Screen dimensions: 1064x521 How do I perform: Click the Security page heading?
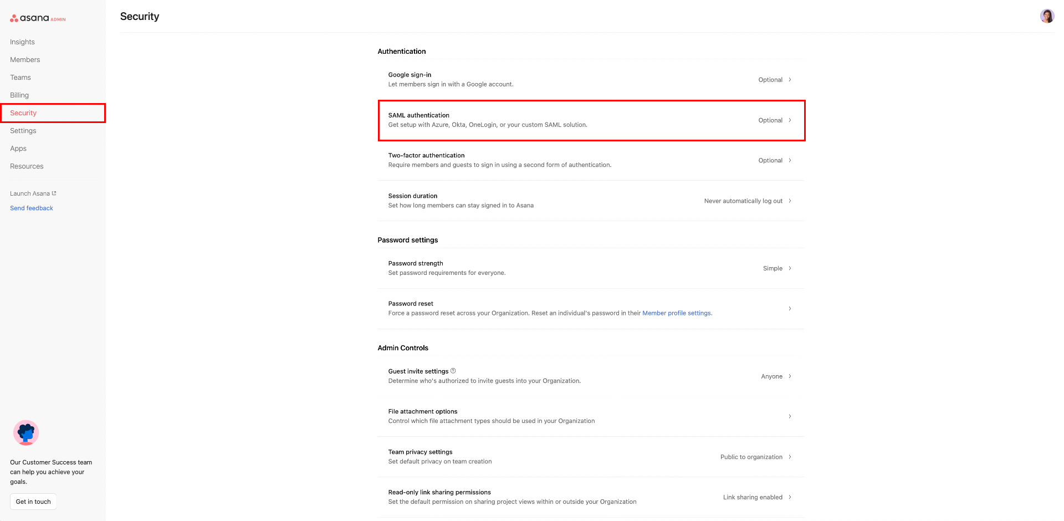pyautogui.click(x=140, y=17)
